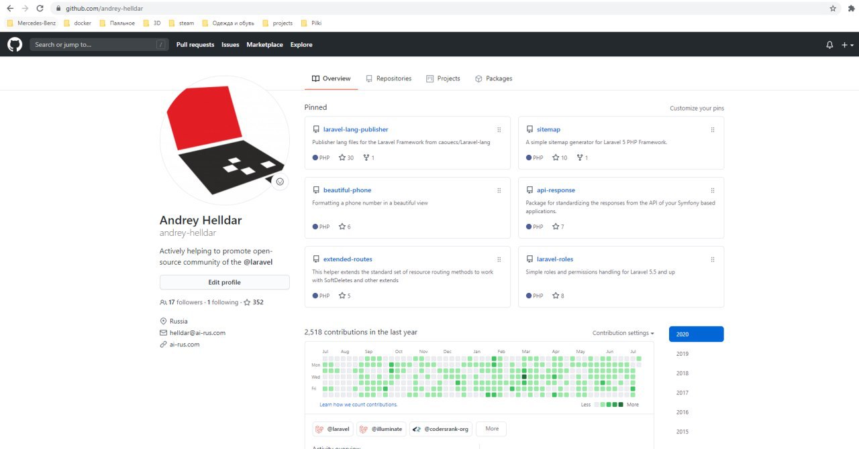Open the notifications bell icon
Screen dimensions: 859x449
829,45
